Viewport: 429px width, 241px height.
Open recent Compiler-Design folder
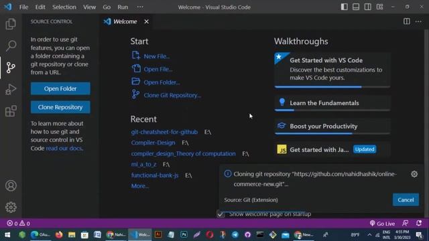153,143
